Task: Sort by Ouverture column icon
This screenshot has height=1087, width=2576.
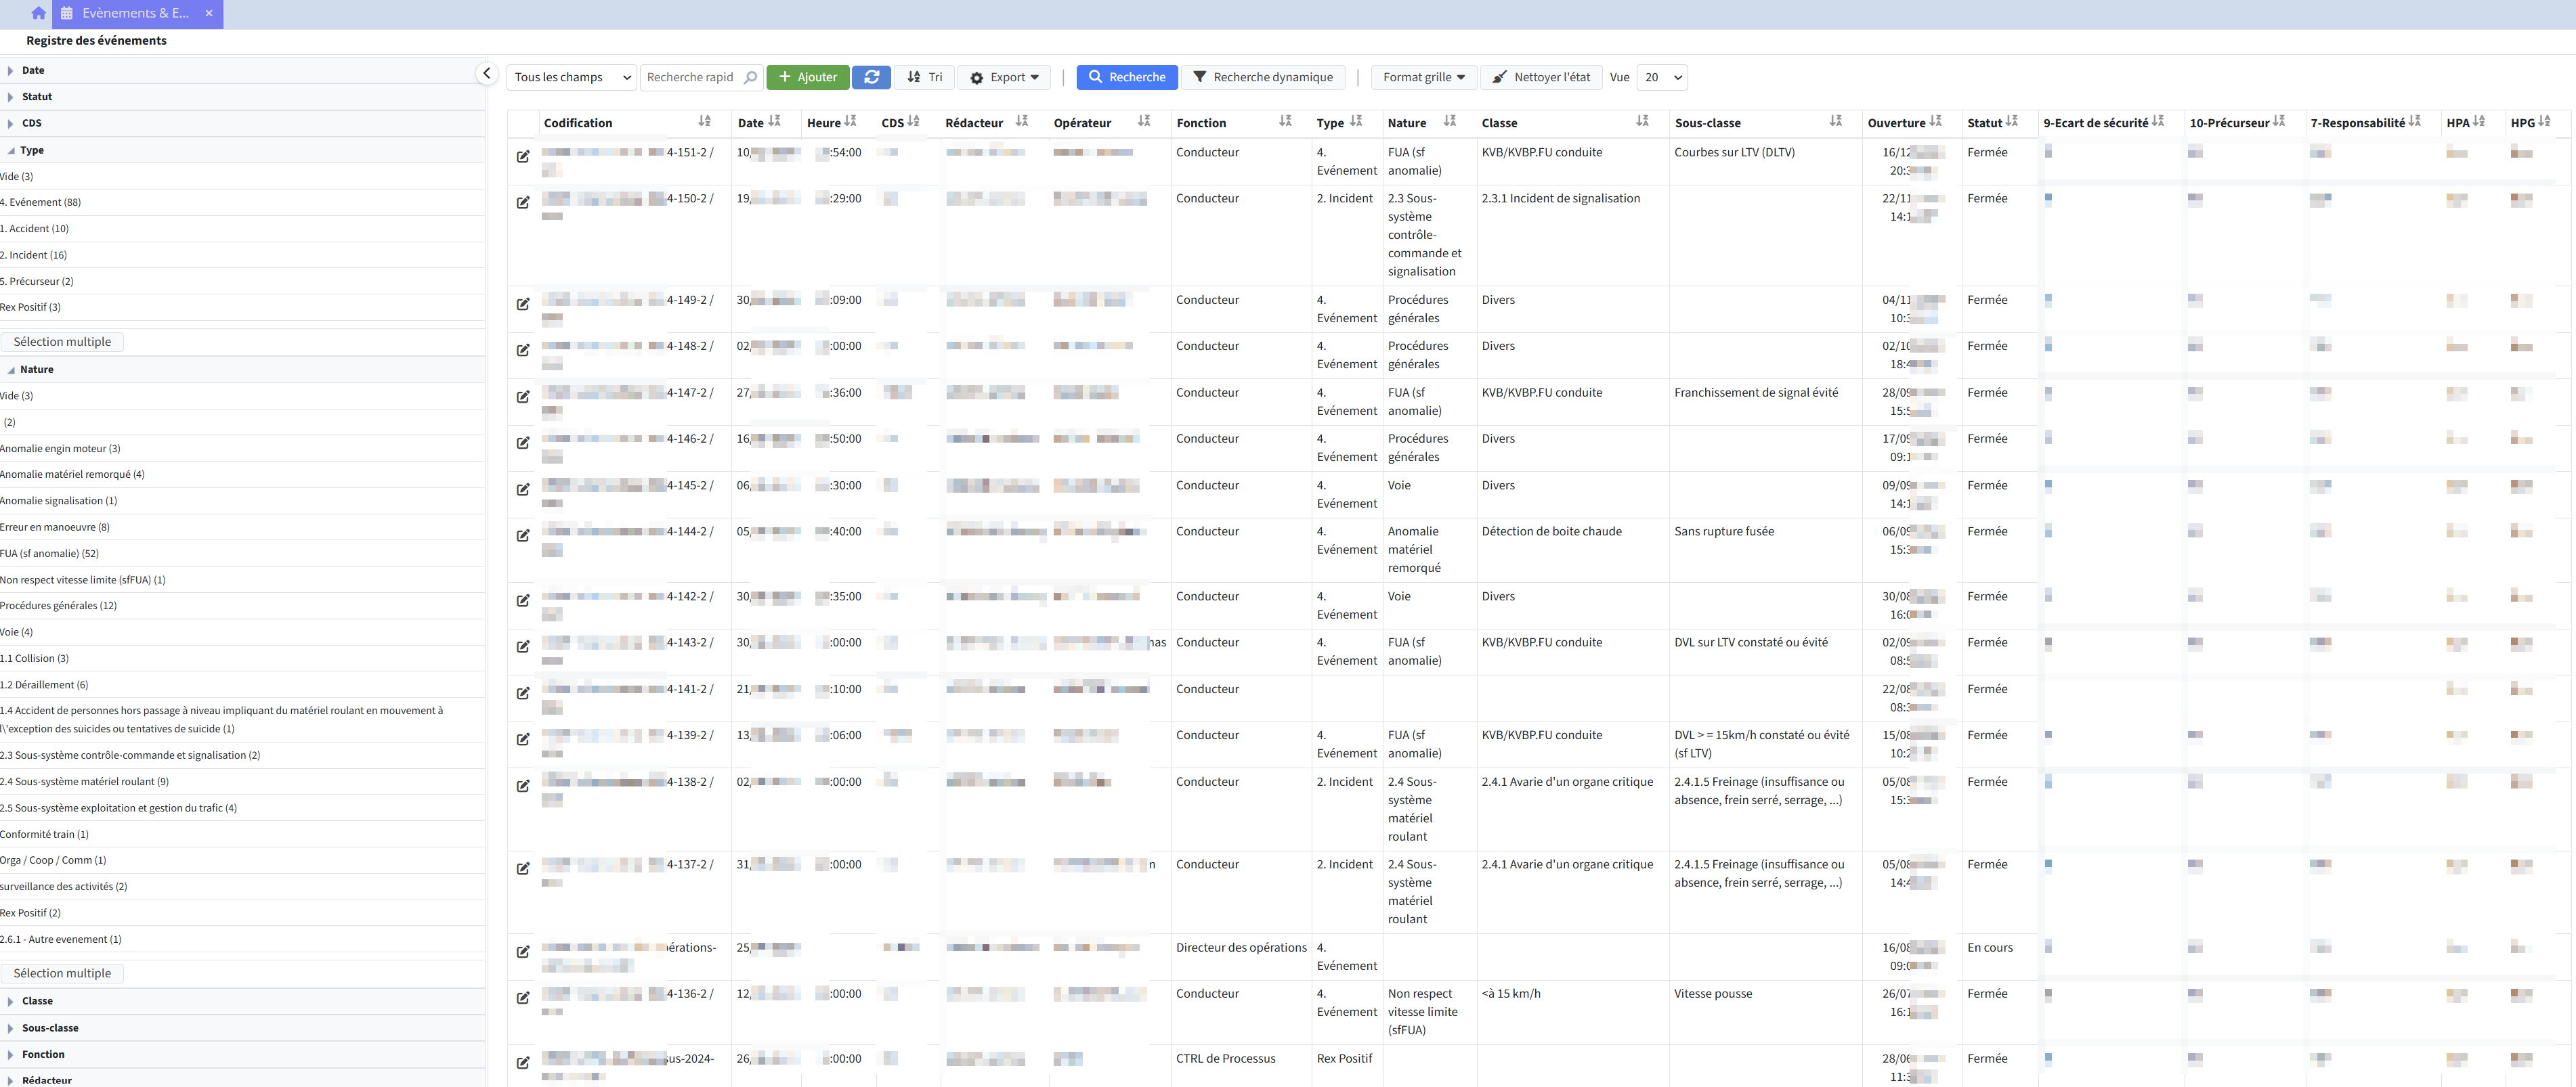Action: (1935, 121)
